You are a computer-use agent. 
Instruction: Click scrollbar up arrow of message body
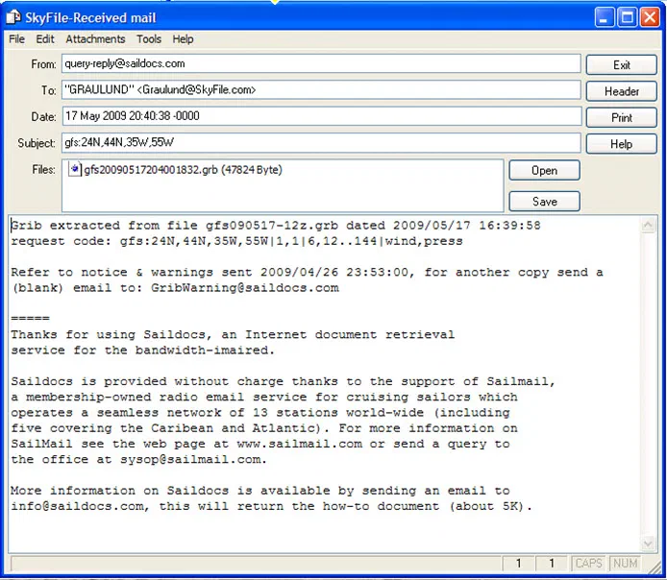tap(648, 225)
